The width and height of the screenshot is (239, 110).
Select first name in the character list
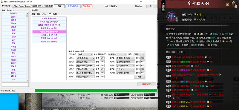click(x=14, y=13)
